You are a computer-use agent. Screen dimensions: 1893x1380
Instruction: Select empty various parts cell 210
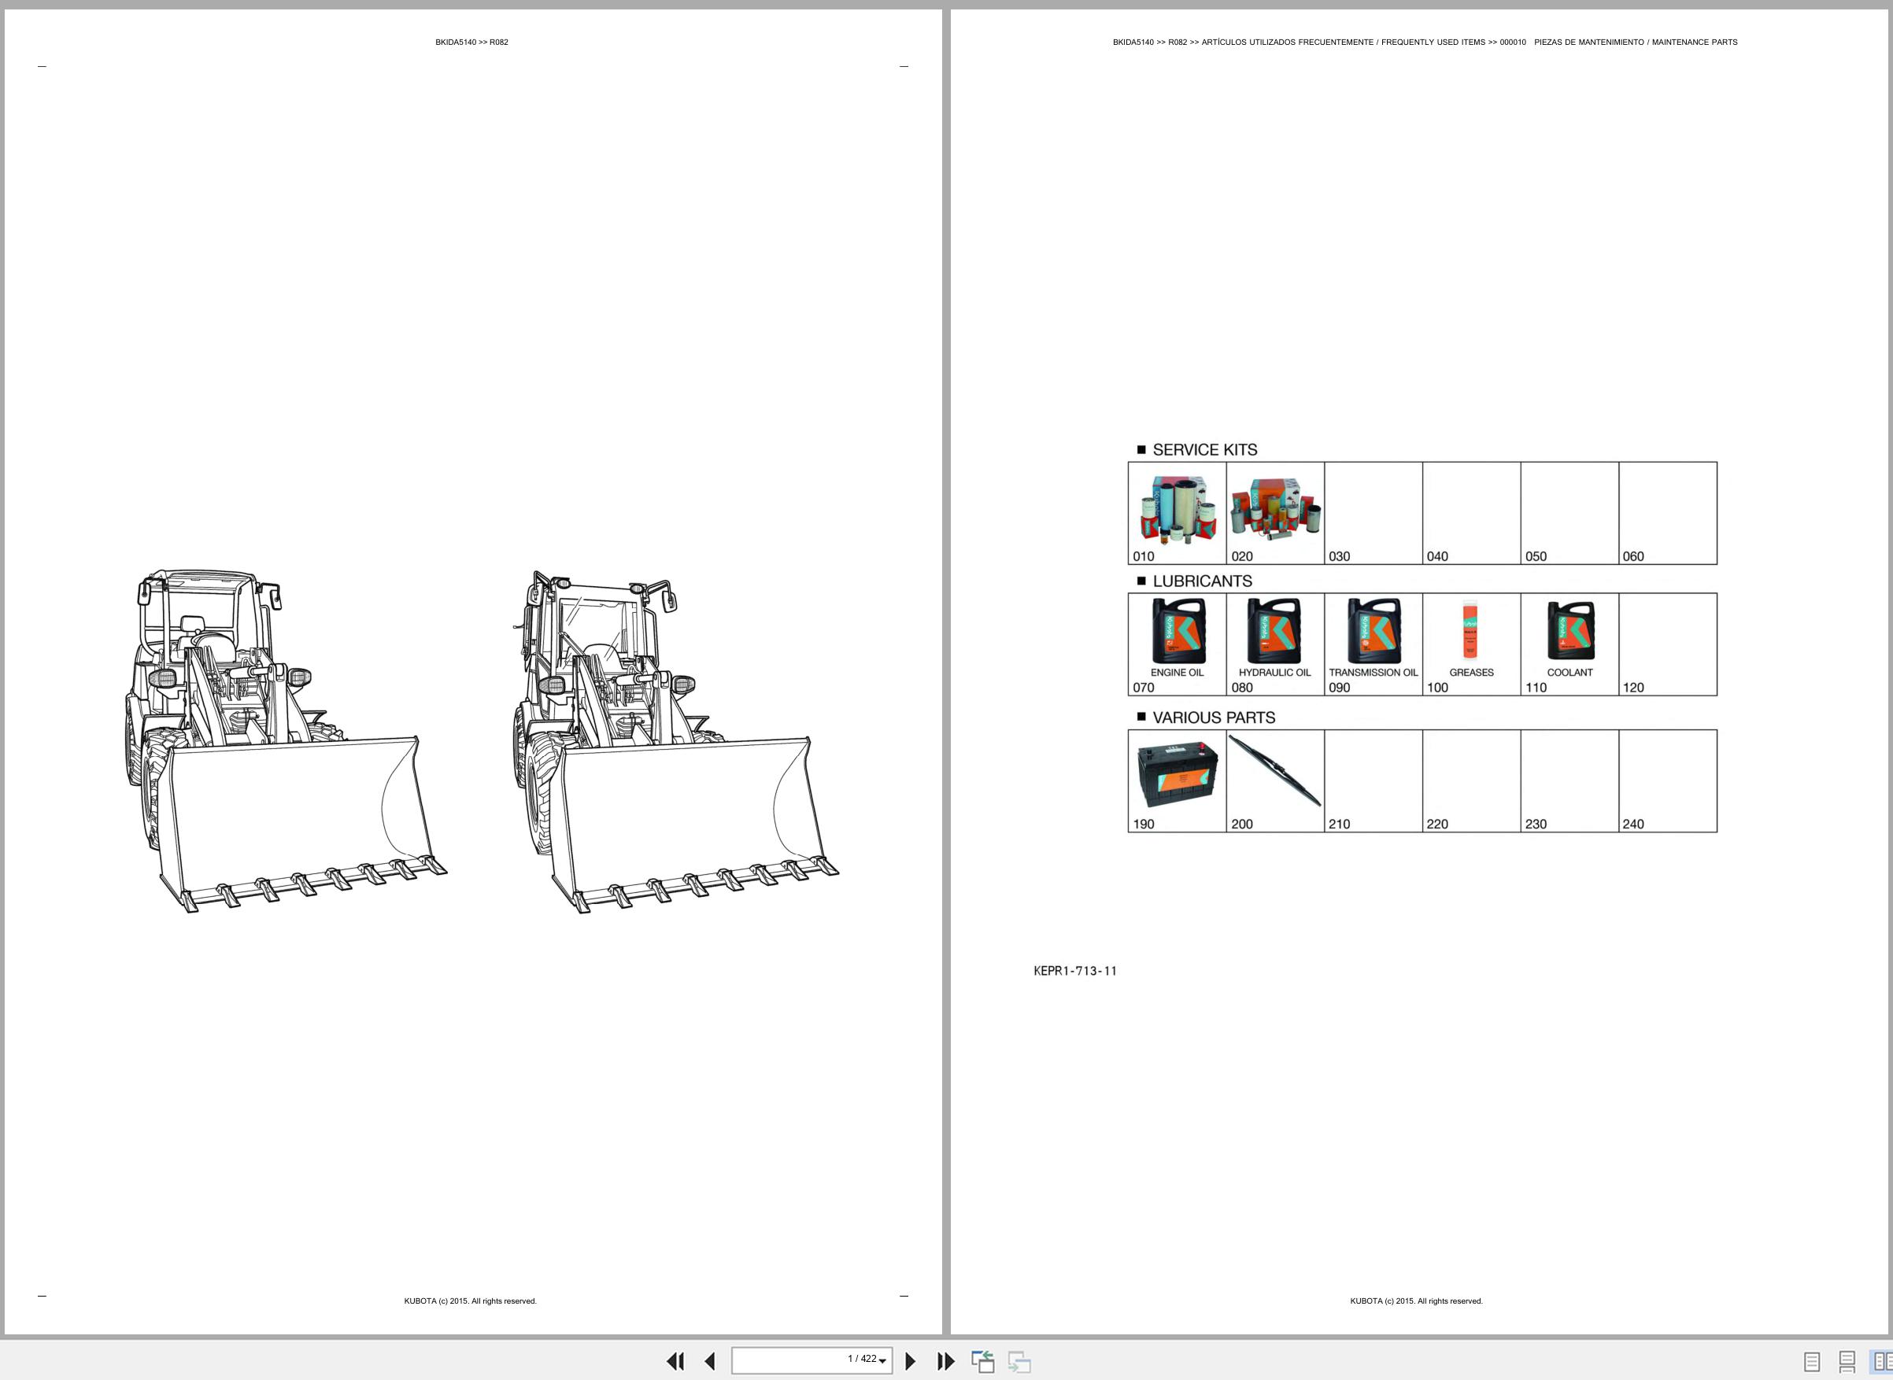pos(1374,781)
